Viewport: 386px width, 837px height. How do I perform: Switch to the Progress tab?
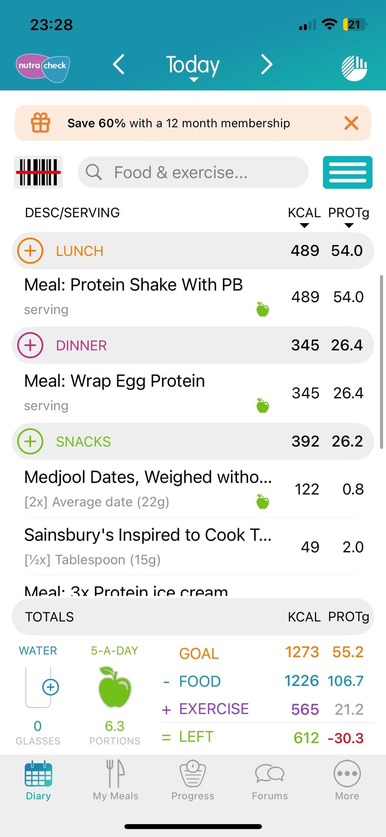pos(193,780)
